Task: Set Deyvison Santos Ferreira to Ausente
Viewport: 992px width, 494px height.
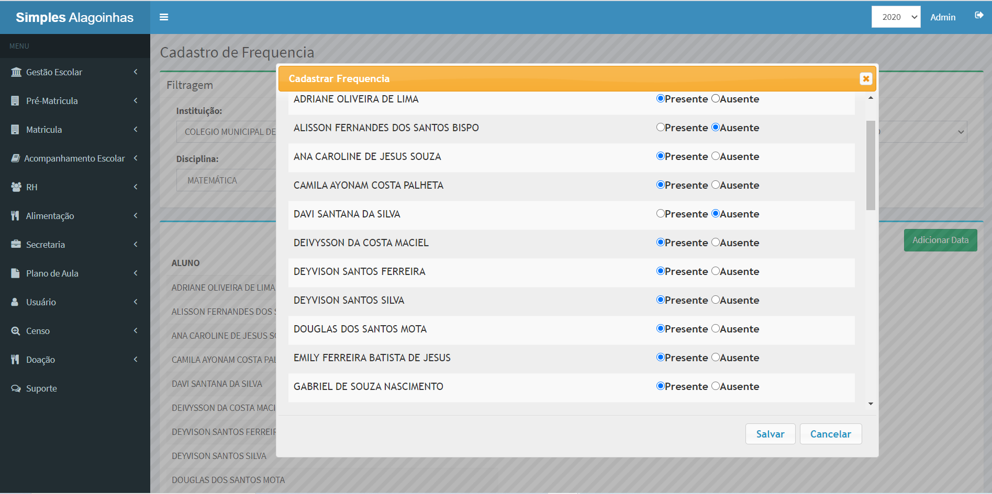Action: (716, 271)
